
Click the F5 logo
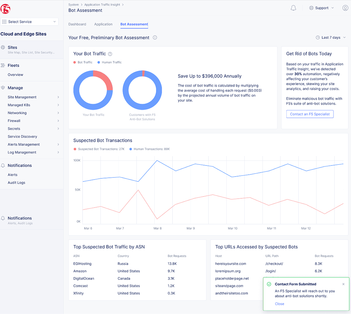coord(6,9)
